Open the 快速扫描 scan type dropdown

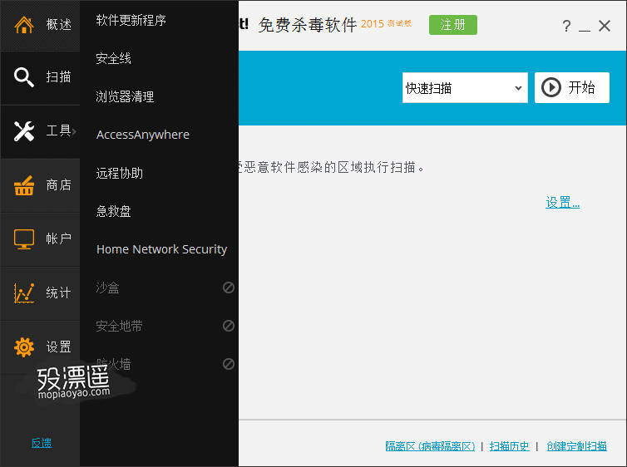click(x=465, y=88)
